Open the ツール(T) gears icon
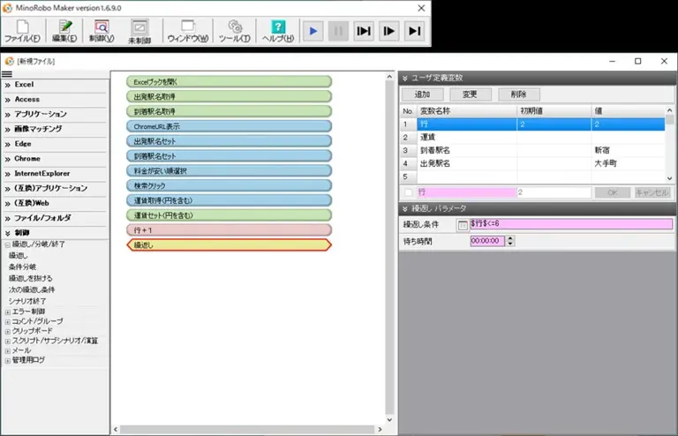Viewport: 678px width, 436px height. (234, 31)
